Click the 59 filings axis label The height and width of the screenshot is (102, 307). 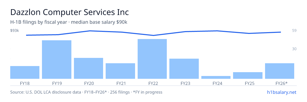(x=294, y=31)
